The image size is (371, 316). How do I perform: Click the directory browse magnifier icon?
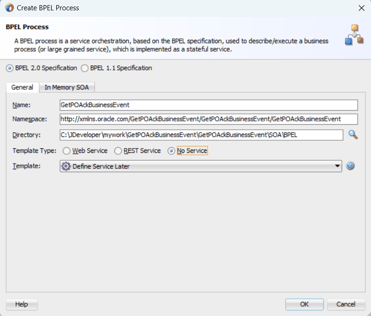pyautogui.click(x=353, y=135)
